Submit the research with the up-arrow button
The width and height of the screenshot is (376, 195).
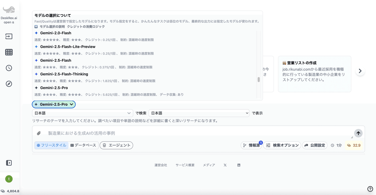pyautogui.click(x=358, y=133)
